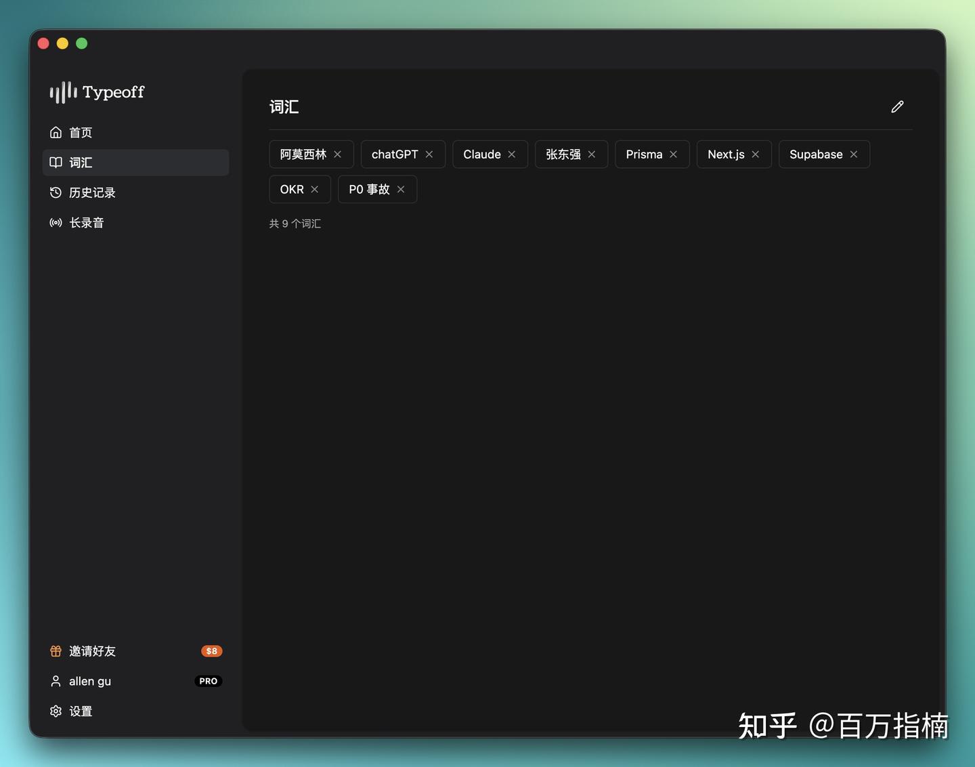Image resolution: width=975 pixels, height=767 pixels.
Task: Remove the 张东强 vocabulary tag
Action: pyautogui.click(x=592, y=154)
